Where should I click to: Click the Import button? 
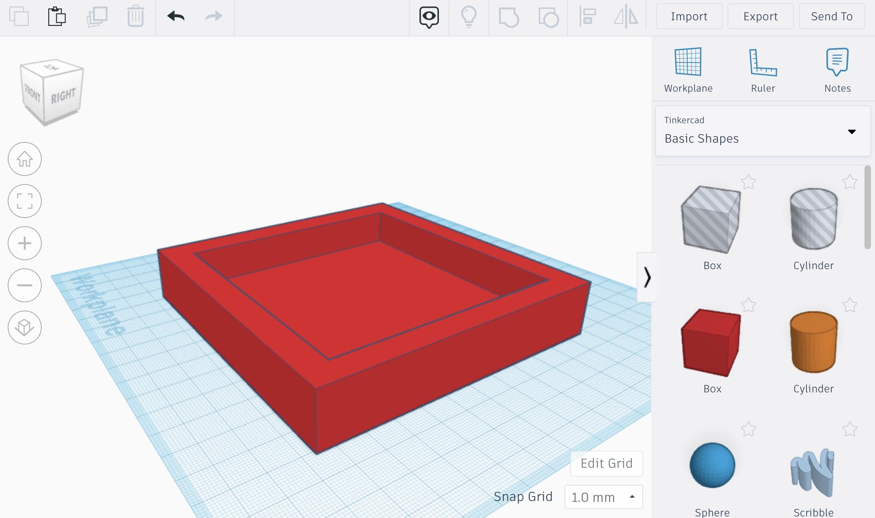(x=689, y=17)
